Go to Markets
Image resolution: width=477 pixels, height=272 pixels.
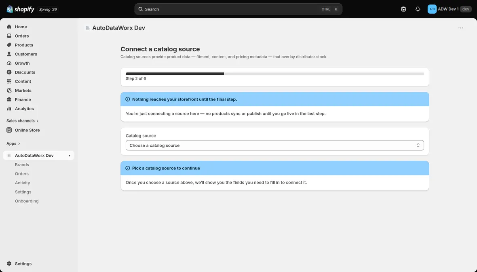point(39,91)
